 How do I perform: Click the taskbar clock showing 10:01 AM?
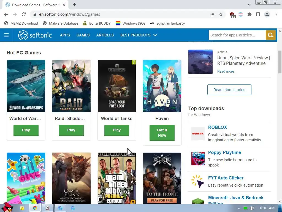[x=267, y=208]
